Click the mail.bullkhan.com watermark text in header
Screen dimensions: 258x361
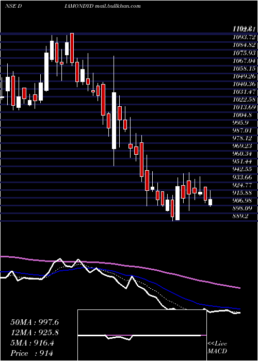pyautogui.click(x=118, y=6)
